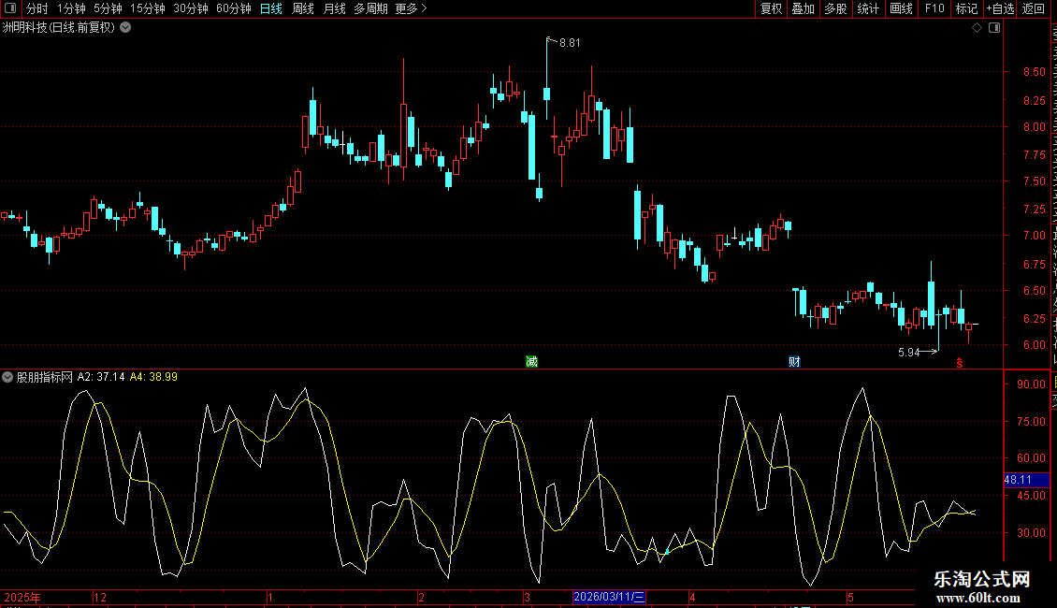
Task: Click the 复权 button
Action: click(771, 8)
